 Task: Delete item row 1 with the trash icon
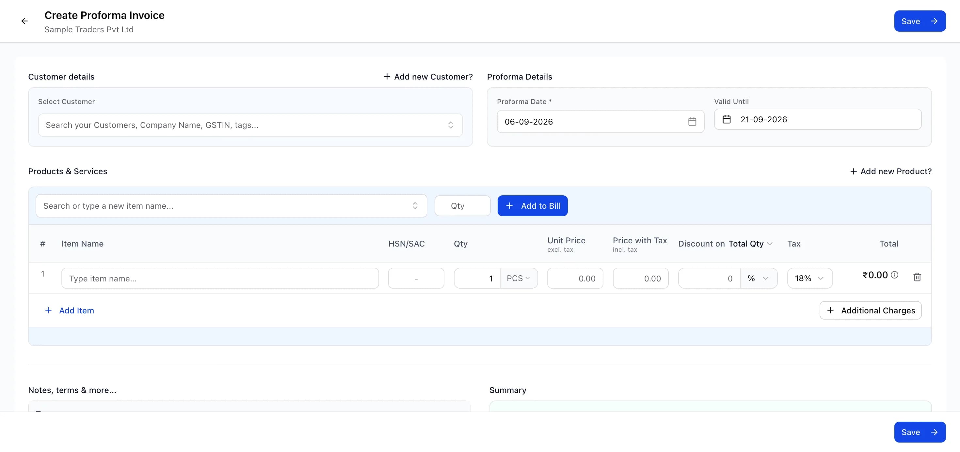coord(917,277)
